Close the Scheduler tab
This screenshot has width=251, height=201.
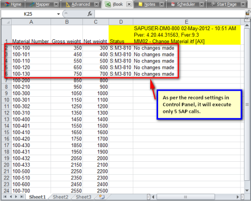(x=202, y=4)
